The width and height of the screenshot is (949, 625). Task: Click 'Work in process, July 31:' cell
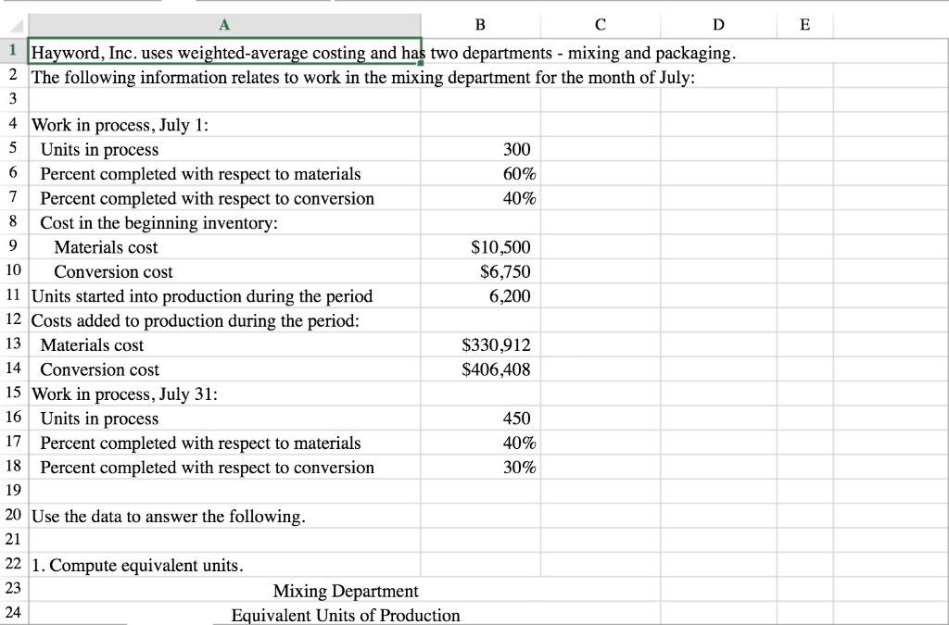224,394
